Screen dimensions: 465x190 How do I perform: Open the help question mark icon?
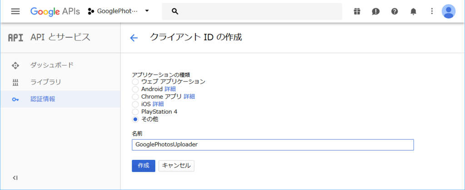click(395, 11)
